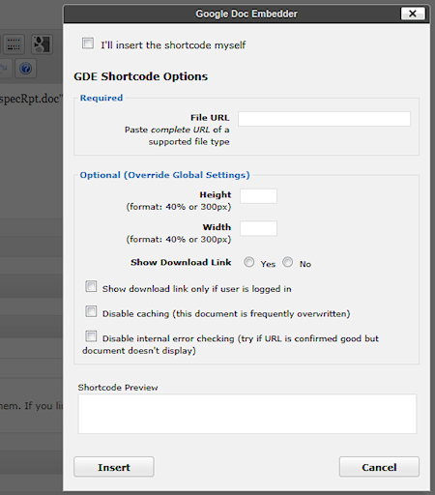The image size is (435, 495).
Task: Close the Google Doc Embedder dialog
Action: point(413,14)
